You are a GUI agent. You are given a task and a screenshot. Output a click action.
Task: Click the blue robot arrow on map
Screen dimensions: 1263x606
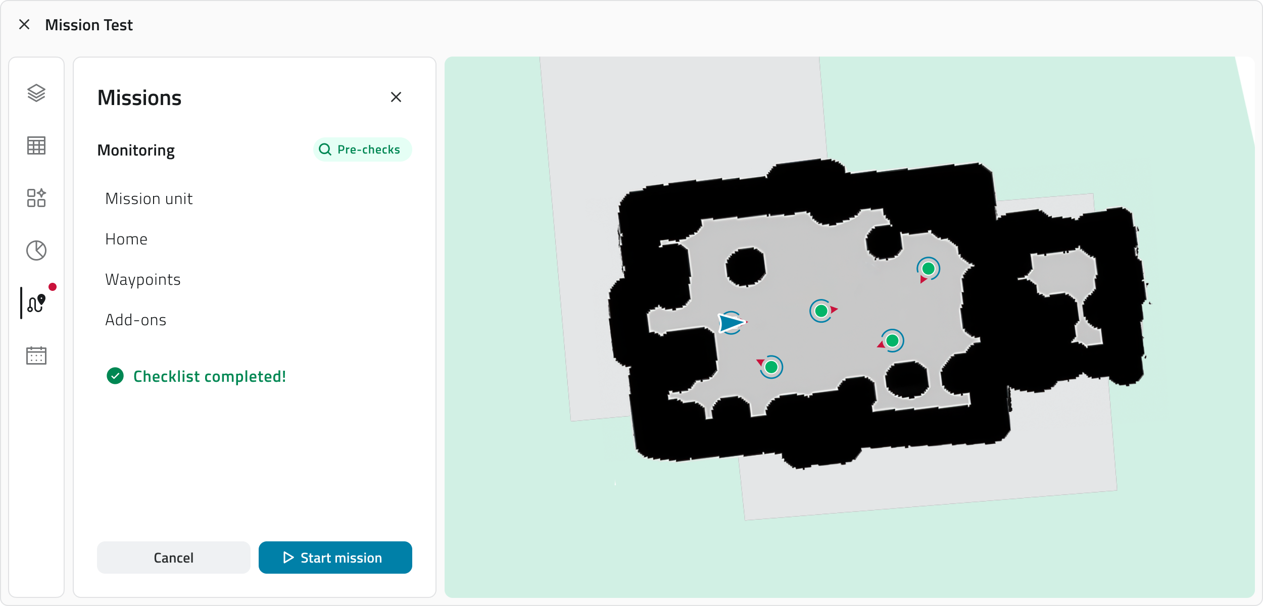[x=731, y=323]
